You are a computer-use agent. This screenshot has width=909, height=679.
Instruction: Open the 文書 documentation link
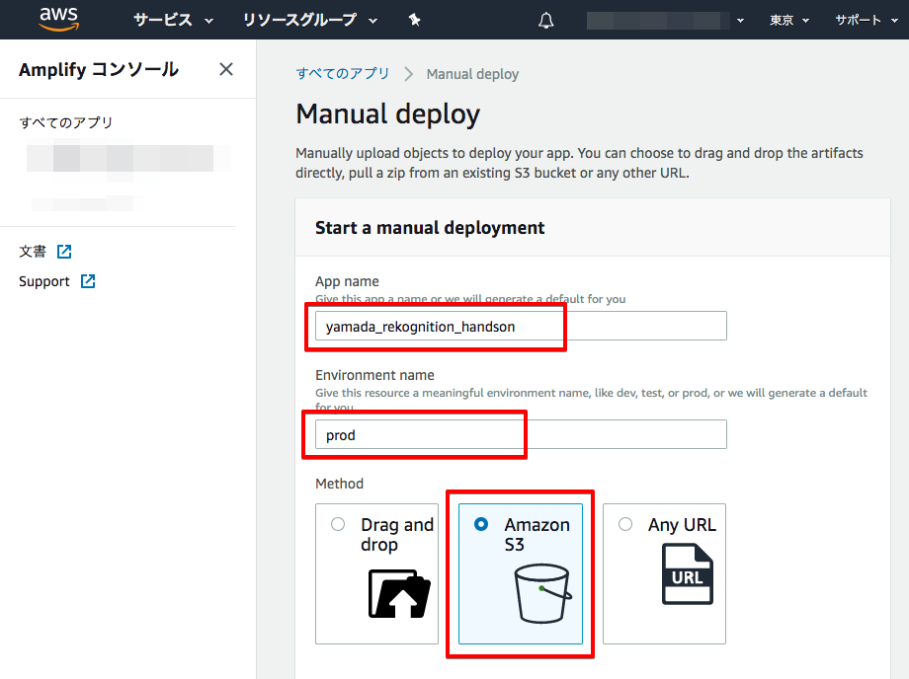pos(33,252)
